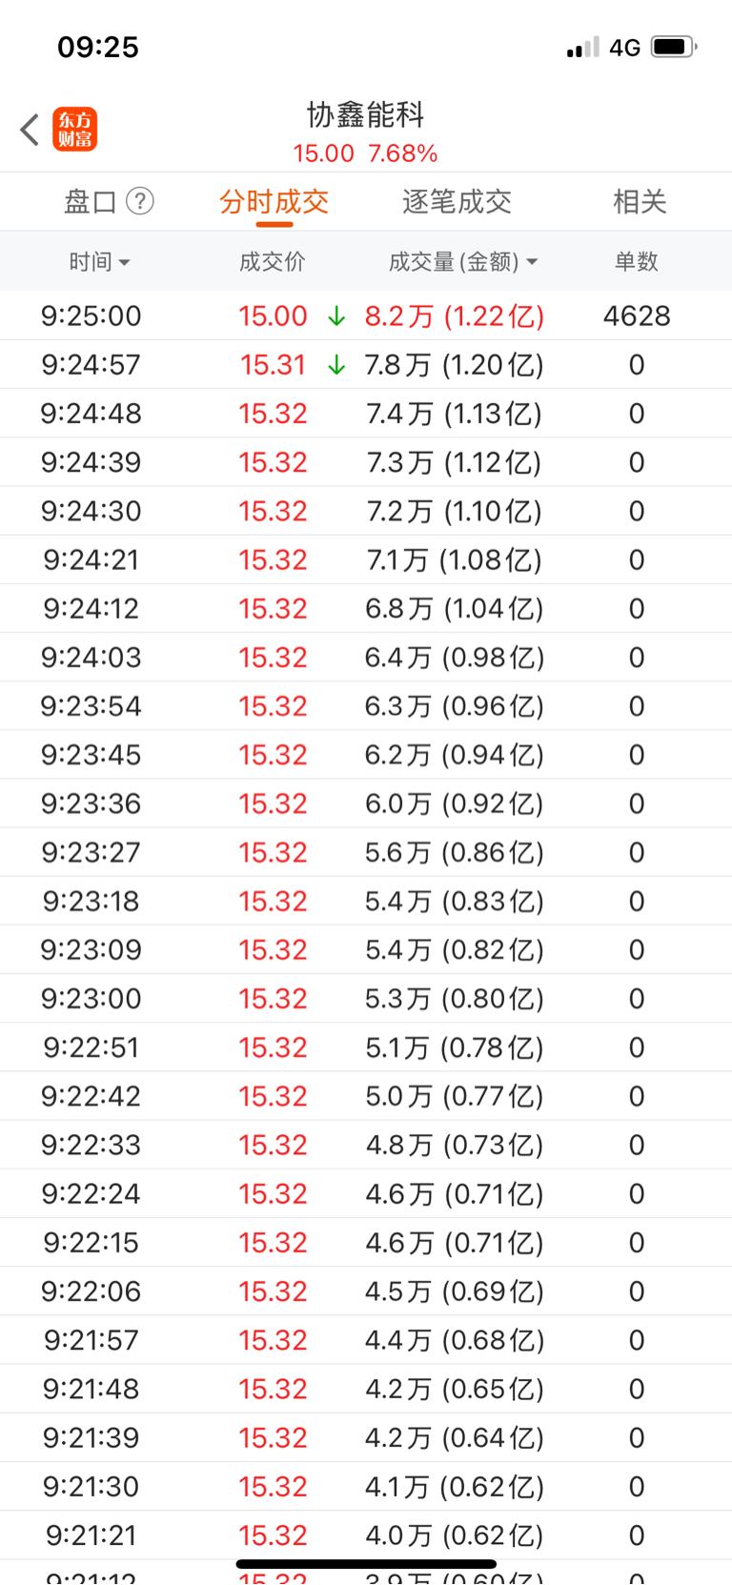This screenshot has width=732, height=1585.
Task: Tap the home indicator bar at bottom
Action: pyautogui.click(x=366, y=1564)
